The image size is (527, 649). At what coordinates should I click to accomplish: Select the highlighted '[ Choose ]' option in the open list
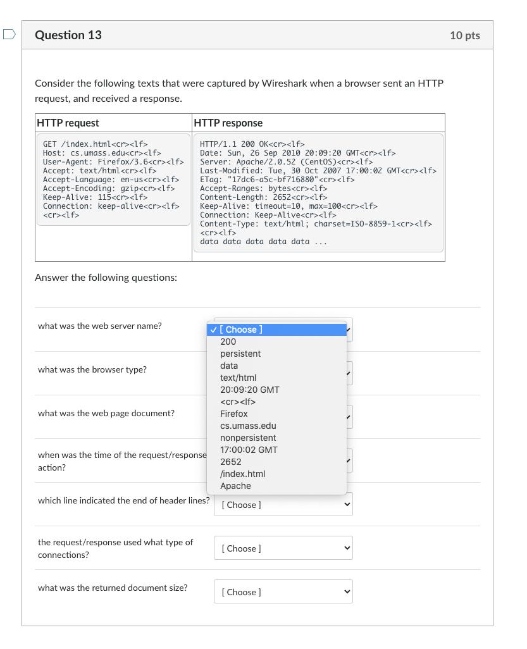pyautogui.click(x=276, y=330)
